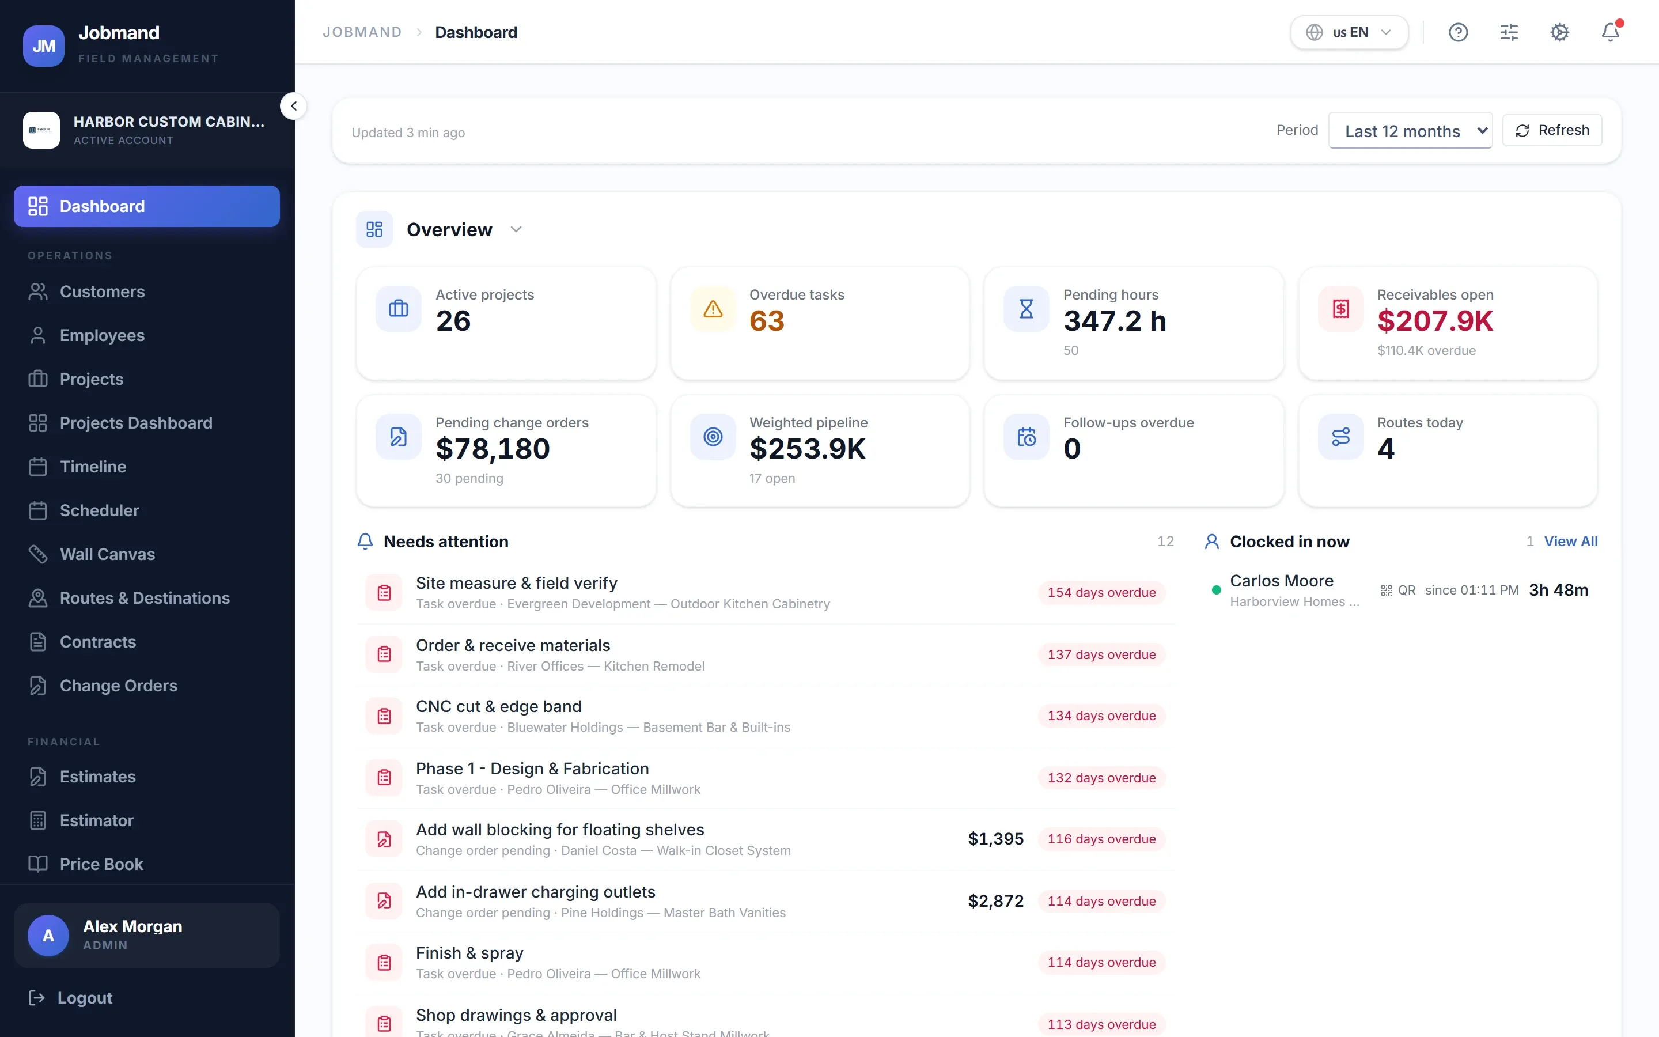The height and width of the screenshot is (1037, 1659).
Task: Log out using the Logout button
Action: click(71, 998)
